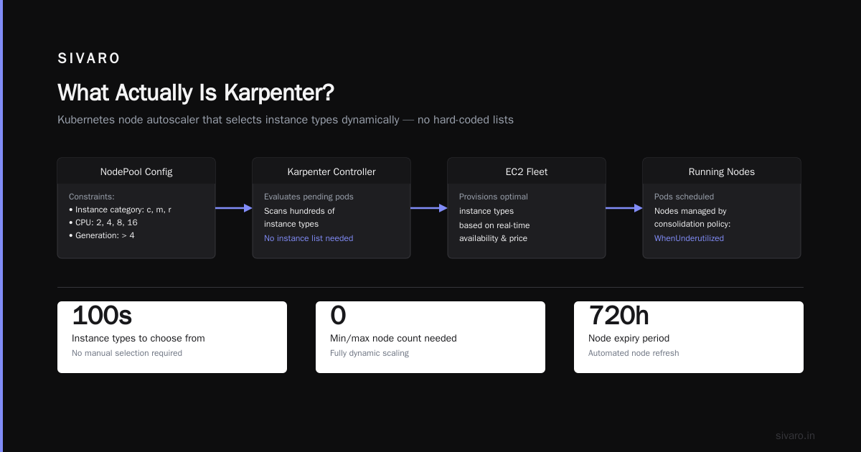
Task: Click 'No manual selection required' caption
Action: (x=127, y=353)
